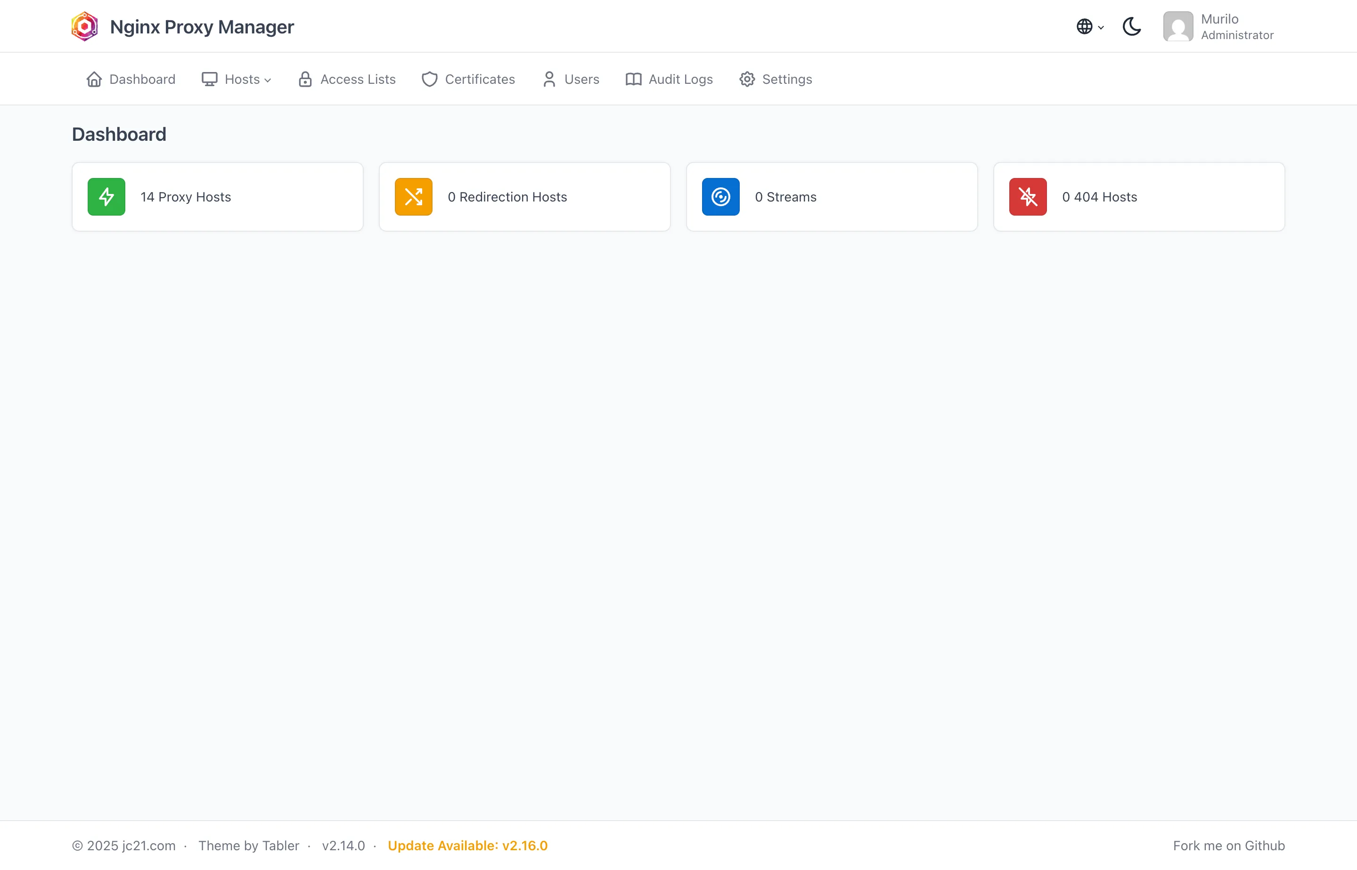The width and height of the screenshot is (1357, 870).
Task: Click the blue Streams icon
Action: 720,197
